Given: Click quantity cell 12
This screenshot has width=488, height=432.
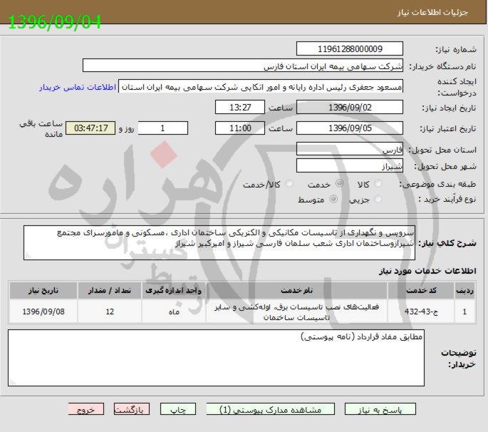Looking at the screenshot, I should coord(110,312).
